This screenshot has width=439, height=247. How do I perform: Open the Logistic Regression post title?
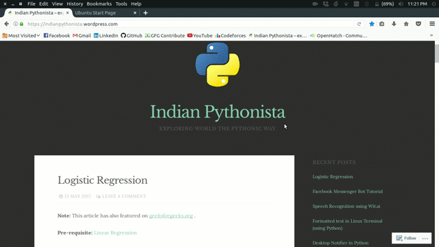[x=102, y=180]
